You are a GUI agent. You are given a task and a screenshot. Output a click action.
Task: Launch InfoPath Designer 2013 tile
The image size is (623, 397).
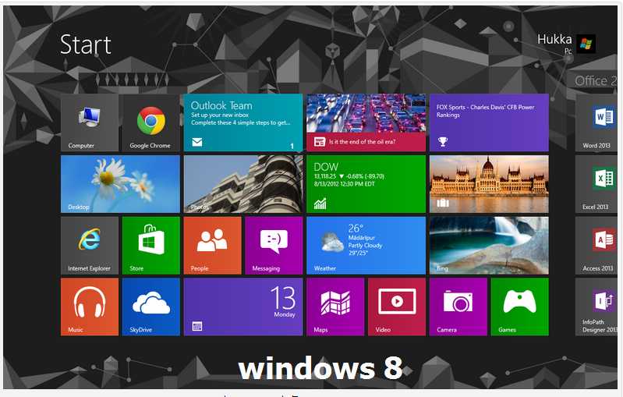596,307
